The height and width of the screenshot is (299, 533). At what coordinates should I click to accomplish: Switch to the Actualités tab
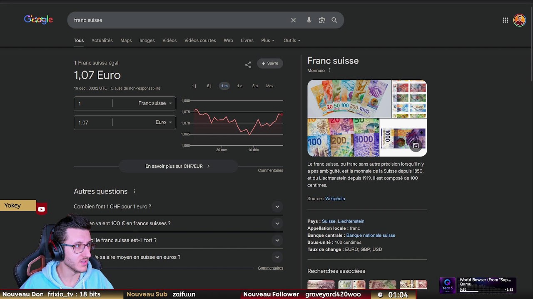(x=102, y=40)
